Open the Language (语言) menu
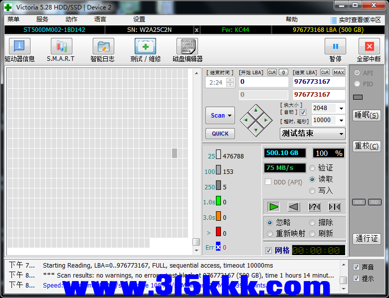This screenshot has width=389, height=298. click(100, 19)
